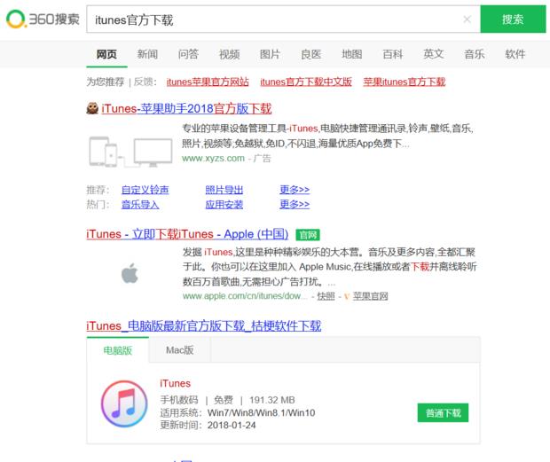Open the 英文 tab
The image size is (550, 462).
click(434, 54)
